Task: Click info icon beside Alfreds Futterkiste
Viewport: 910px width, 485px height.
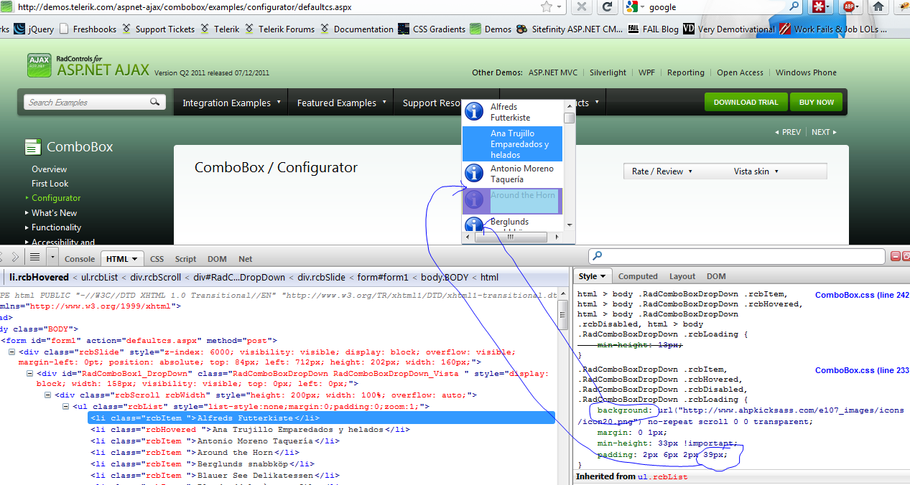Action: tap(474, 111)
